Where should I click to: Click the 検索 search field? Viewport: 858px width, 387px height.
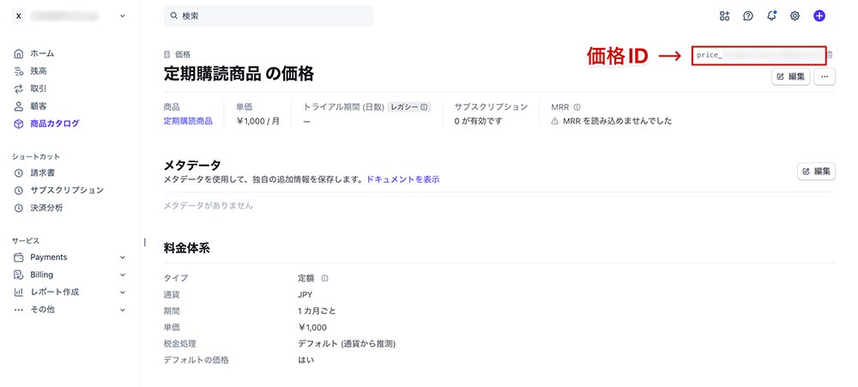[x=268, y=15]
